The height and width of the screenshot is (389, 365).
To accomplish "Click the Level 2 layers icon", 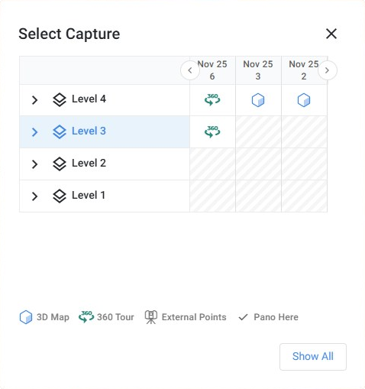I will (60, 164).
